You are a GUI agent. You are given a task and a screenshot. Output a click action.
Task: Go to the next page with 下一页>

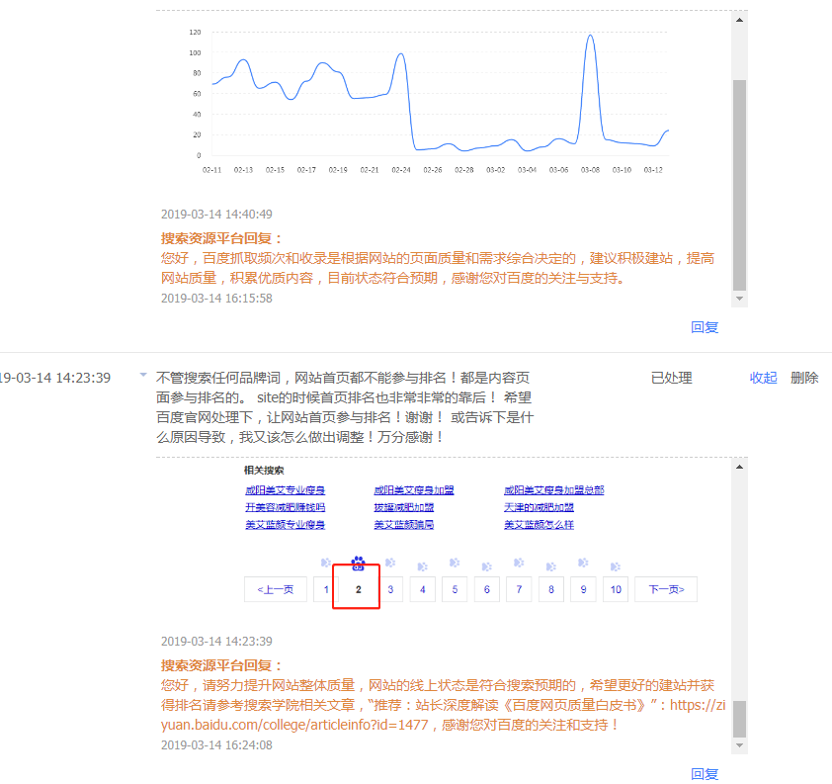click(665, 589)
